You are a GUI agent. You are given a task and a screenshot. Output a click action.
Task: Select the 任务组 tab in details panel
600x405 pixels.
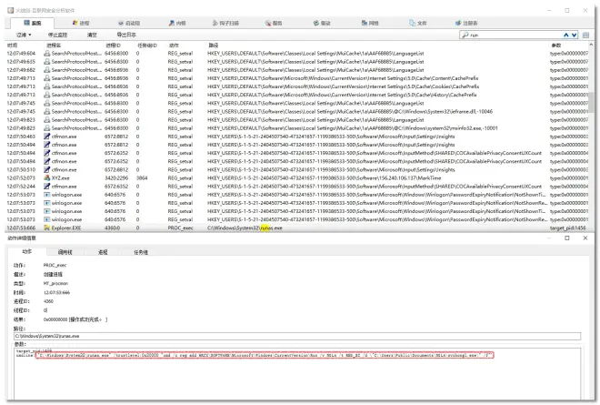(x=141, y=251)
